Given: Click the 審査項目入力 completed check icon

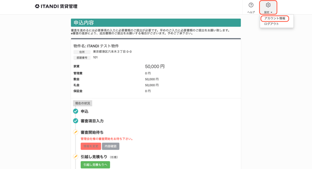Looking at the screenshot, I should (75, 121).
